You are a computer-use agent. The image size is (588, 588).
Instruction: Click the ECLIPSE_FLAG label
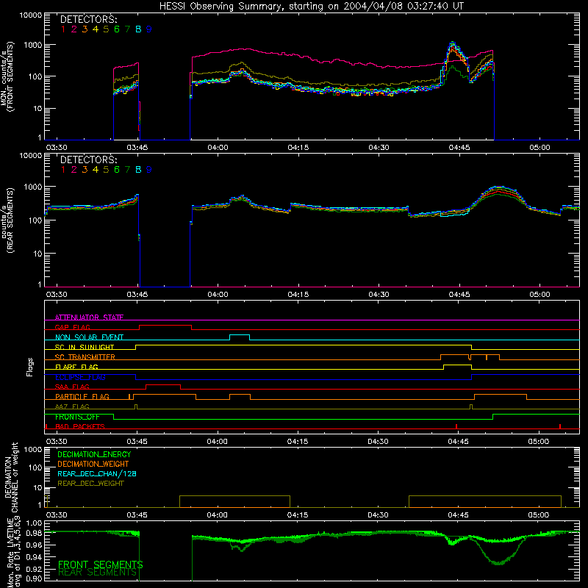coord(80,377)
